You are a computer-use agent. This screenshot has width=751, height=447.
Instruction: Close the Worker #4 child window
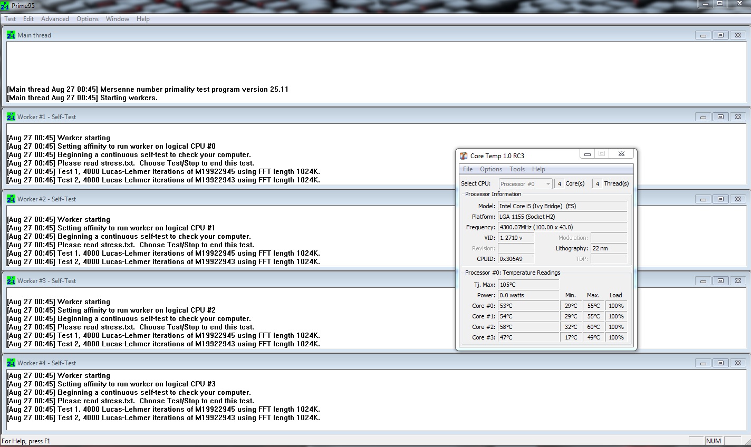(x=738, y=363)
